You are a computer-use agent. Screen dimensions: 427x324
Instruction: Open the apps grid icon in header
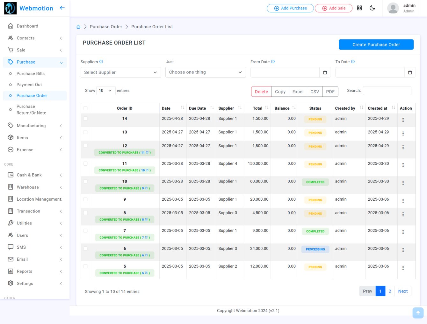pyautogui.click(x=359, y=8)
